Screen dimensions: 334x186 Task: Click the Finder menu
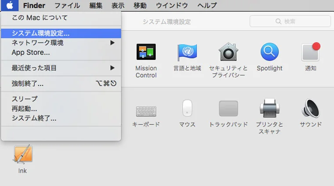tap(34, 5)
